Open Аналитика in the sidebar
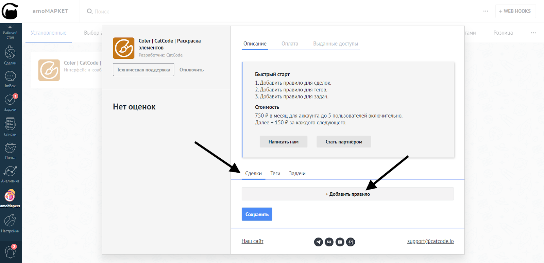The width and height of the screenshot is (544, 263). point(10,174)
